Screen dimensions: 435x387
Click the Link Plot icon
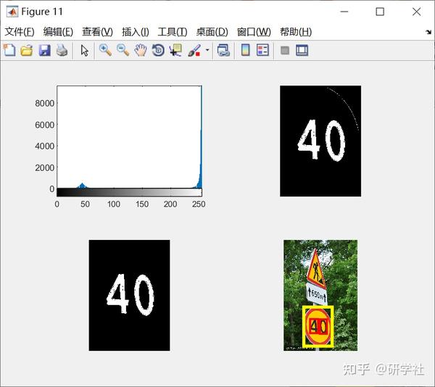point(223,51)
